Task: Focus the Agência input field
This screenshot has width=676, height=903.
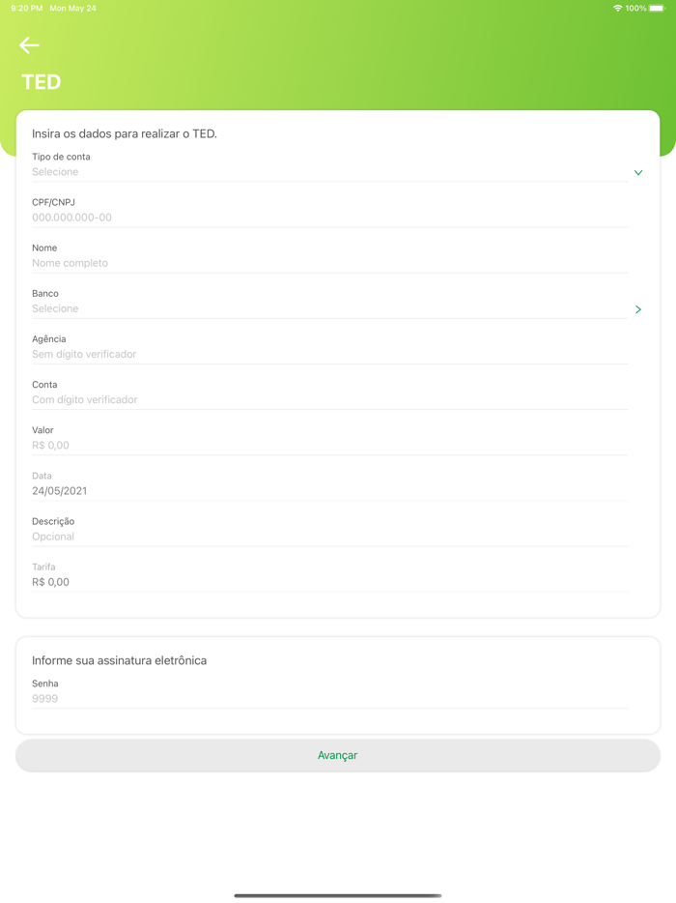Action: tap(328, 354)
